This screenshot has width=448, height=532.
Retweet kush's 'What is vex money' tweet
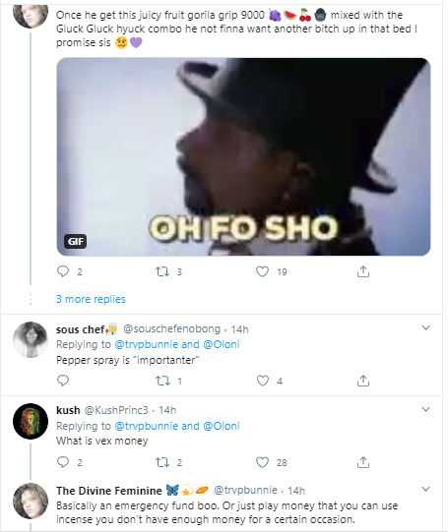(x=162, y=462)
